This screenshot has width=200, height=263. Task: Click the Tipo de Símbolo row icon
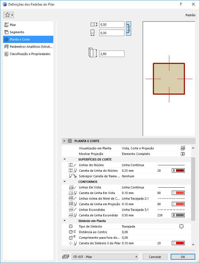(71, 226)
